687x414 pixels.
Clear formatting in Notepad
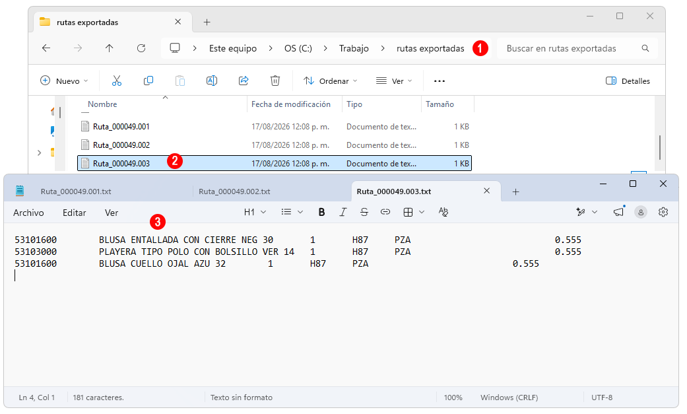coord(443,212)
